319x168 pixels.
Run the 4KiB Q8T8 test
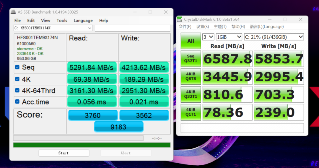pos(191,76)
